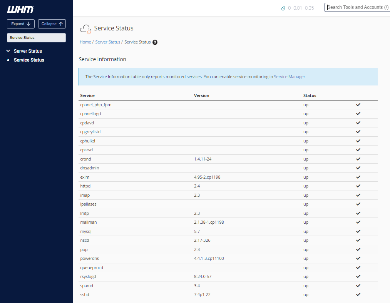Click the checkmark next to exim

coord(358,177)
